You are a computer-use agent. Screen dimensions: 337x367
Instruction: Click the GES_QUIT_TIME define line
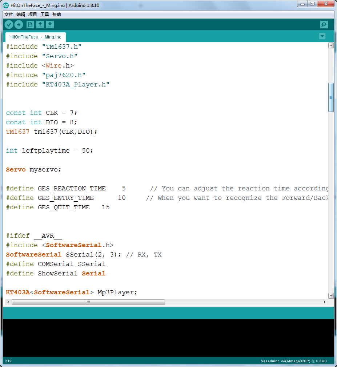tap(57, 207)
